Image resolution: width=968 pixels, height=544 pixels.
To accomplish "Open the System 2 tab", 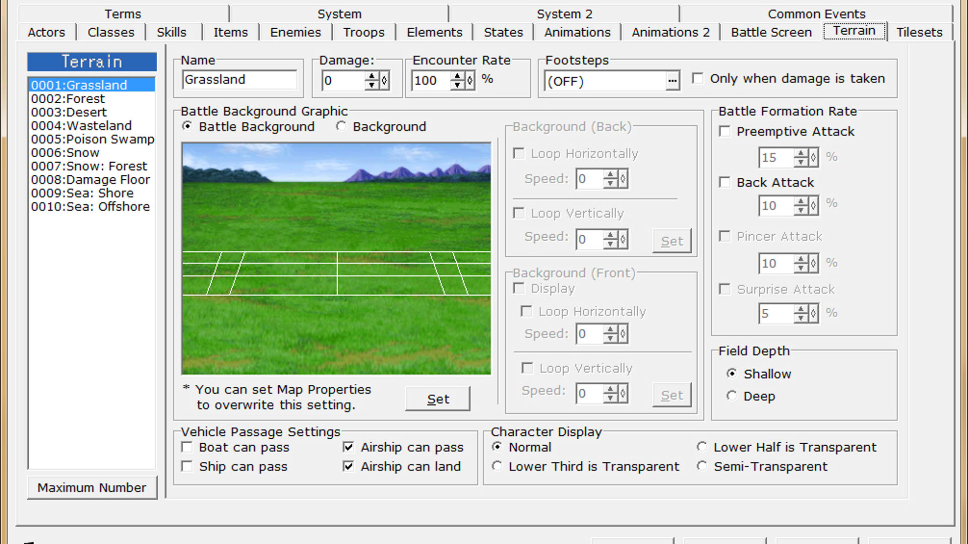I will (564, 14).
